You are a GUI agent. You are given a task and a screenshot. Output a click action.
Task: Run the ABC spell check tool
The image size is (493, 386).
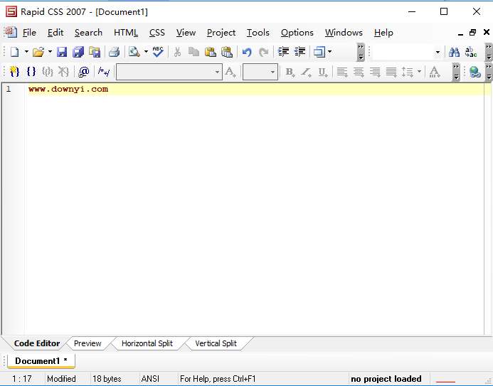158,51
